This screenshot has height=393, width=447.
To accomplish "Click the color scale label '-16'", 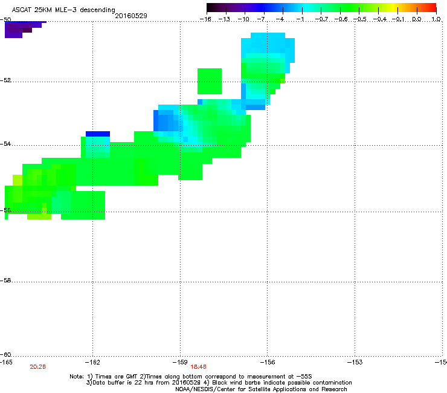I will pyautogui.click(x=205, y=19).
